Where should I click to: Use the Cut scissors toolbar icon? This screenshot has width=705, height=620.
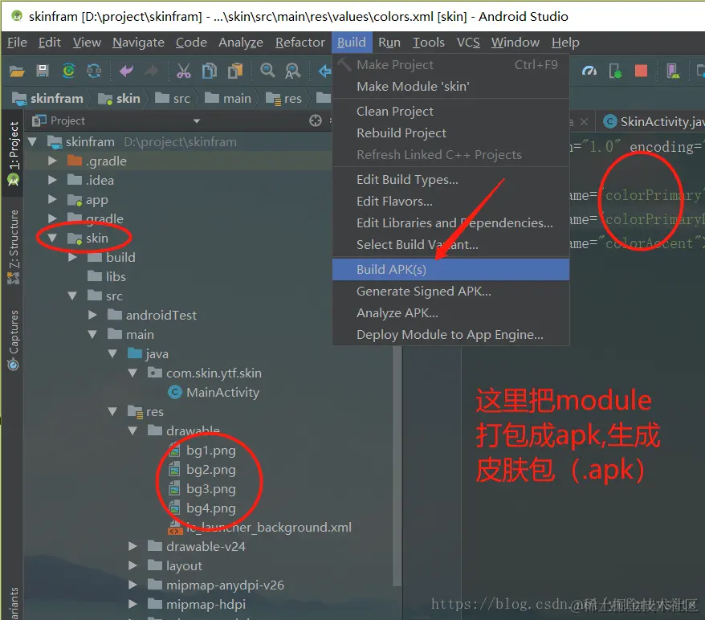pyautogui.click(x=184, y=71)
